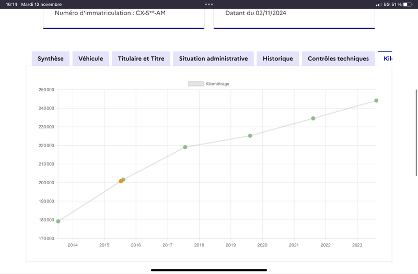The image size is (418, 274).
Task: Click the 230000 y-axis label
Action: (47, 127)
